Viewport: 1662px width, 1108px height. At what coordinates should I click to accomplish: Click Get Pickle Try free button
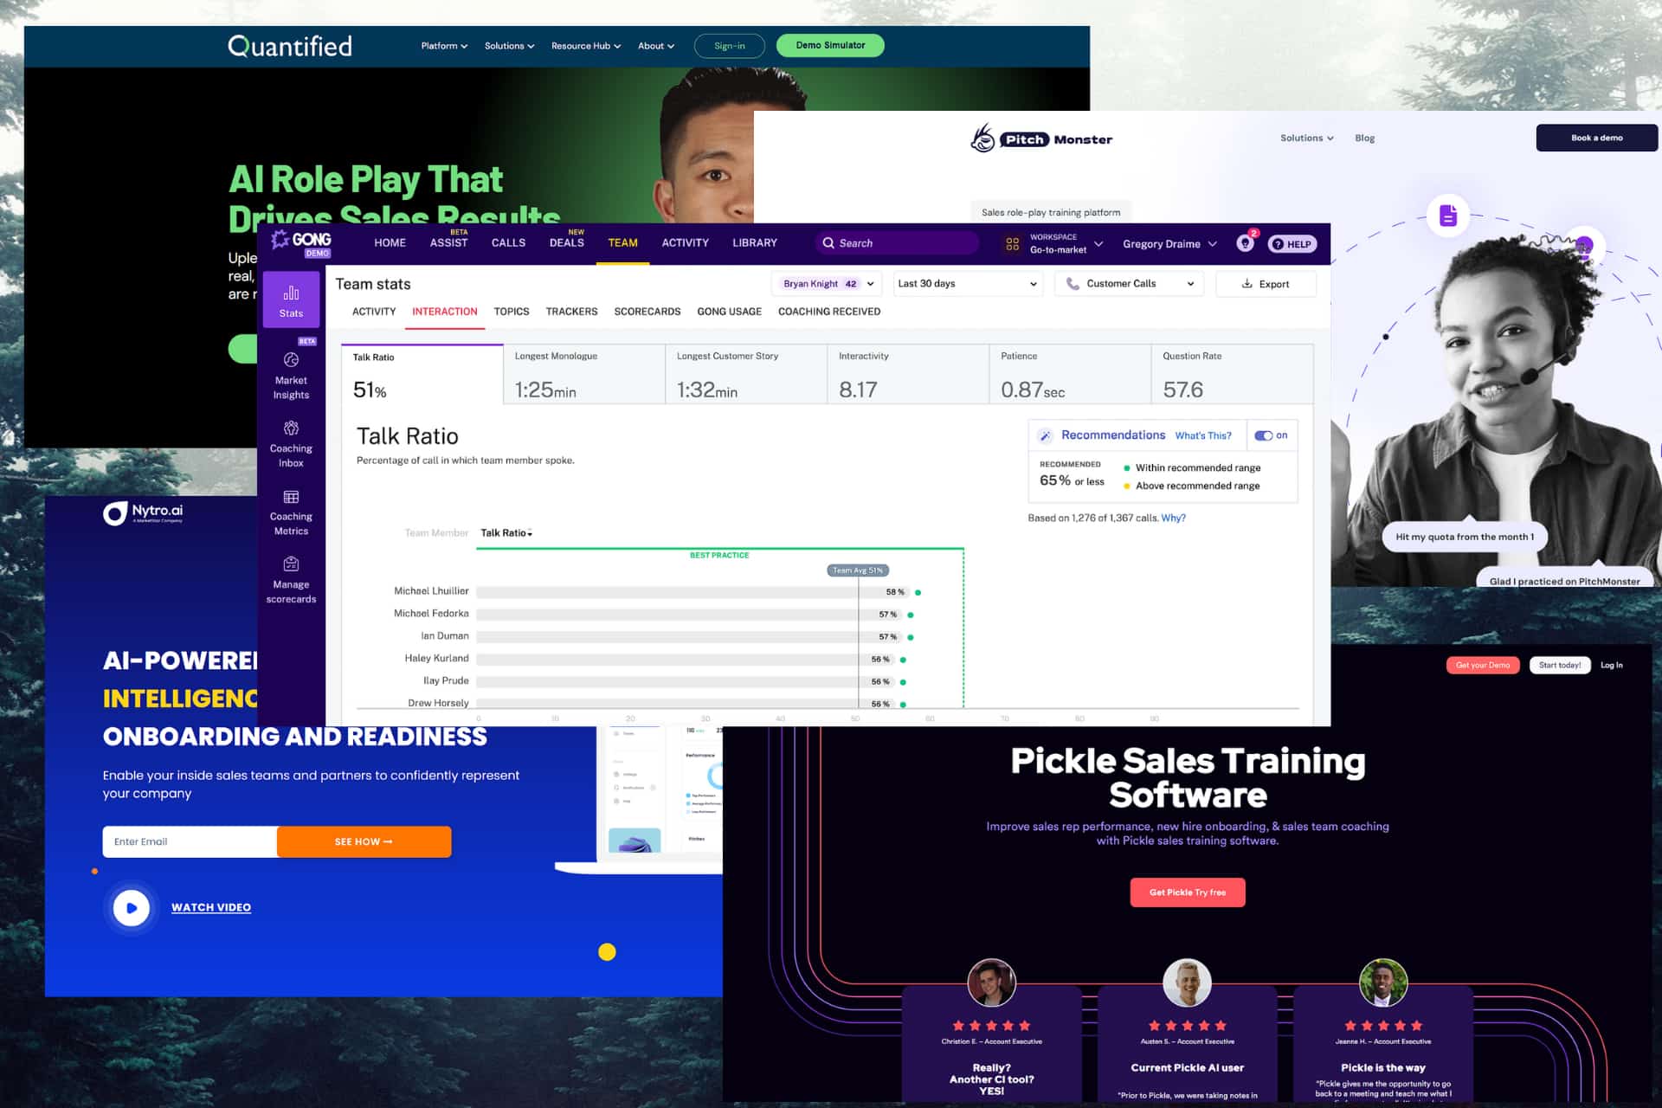[x=1187, y=892]
